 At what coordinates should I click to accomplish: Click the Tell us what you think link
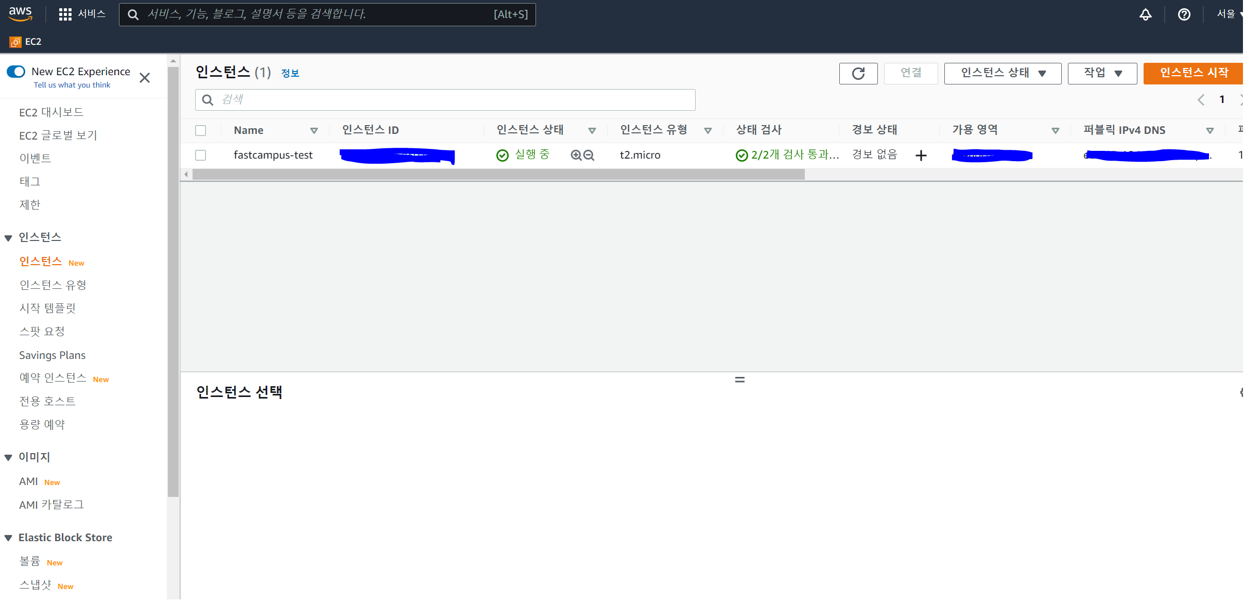(72, 85)
